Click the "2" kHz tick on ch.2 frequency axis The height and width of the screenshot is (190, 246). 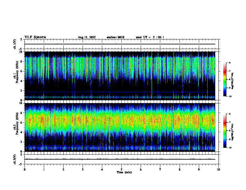tap(22, 142)
